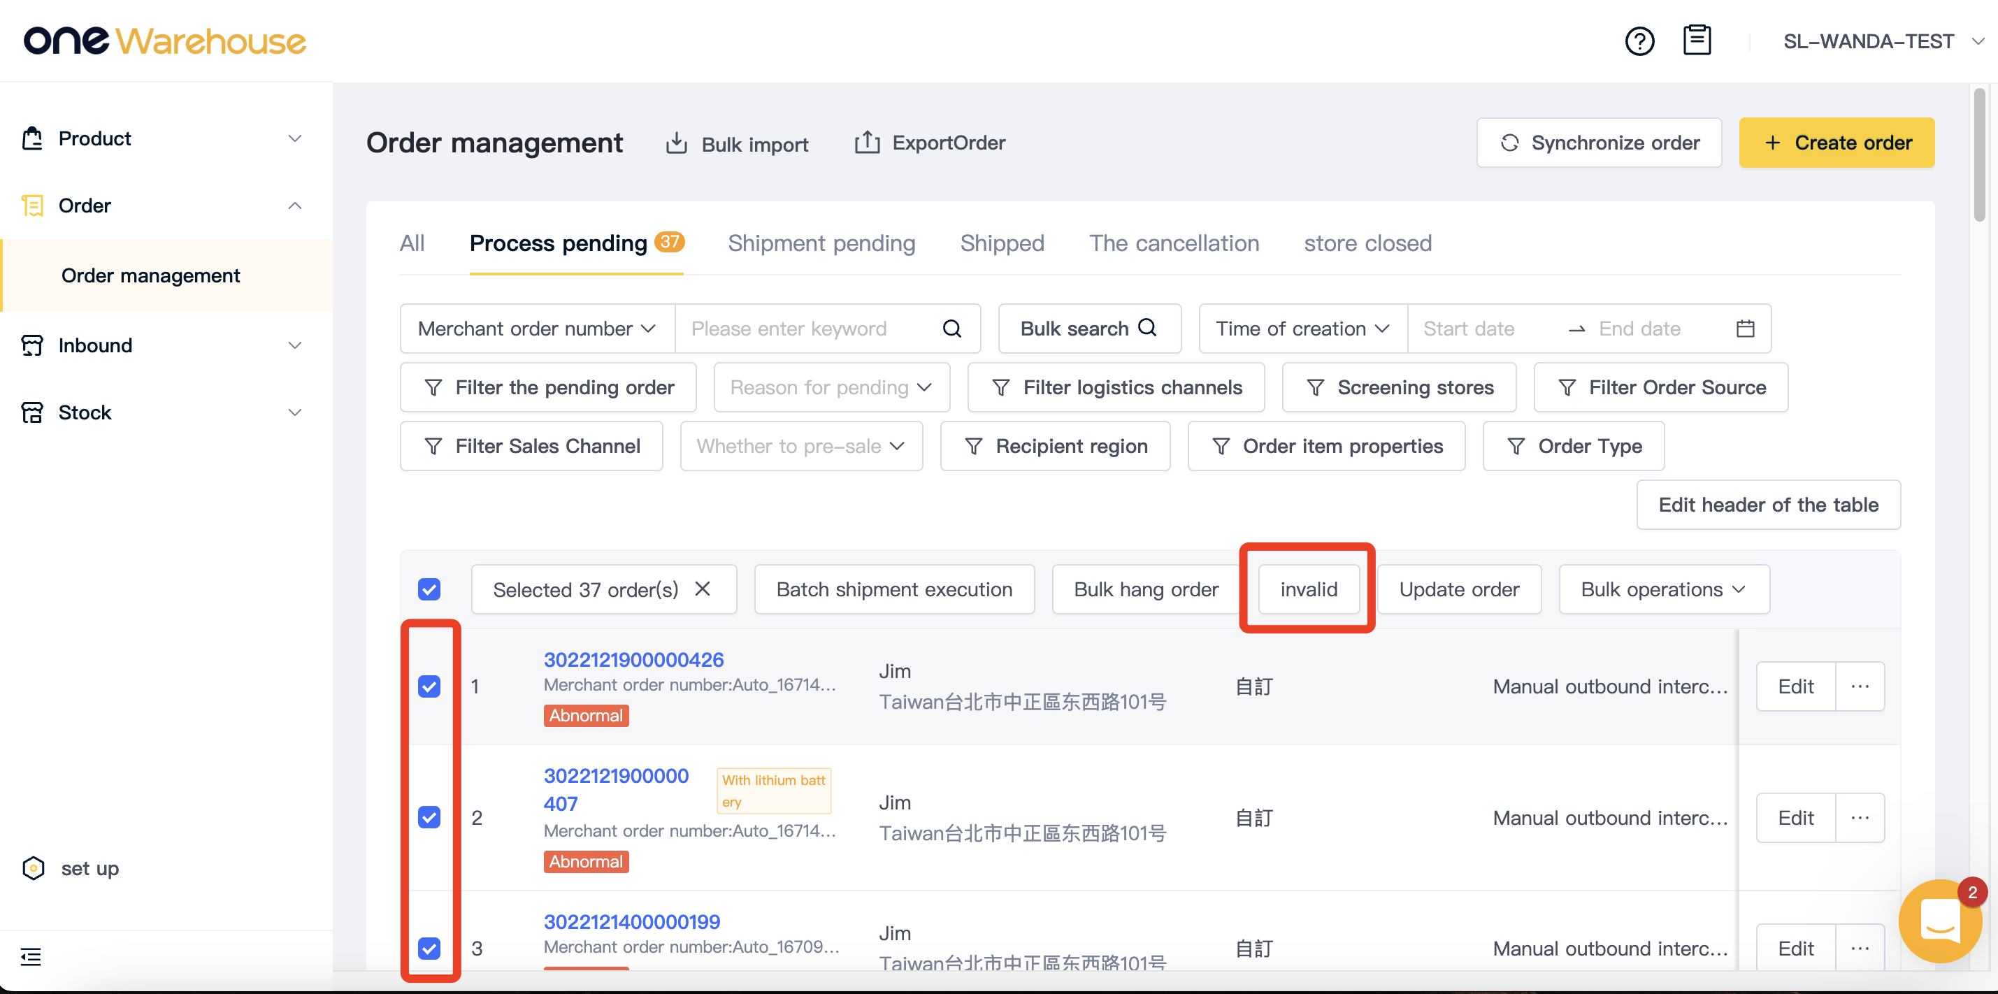Screen dimensions: 1998x994
Task: Open order link 3022121900000426
Action: click(633, 660)
